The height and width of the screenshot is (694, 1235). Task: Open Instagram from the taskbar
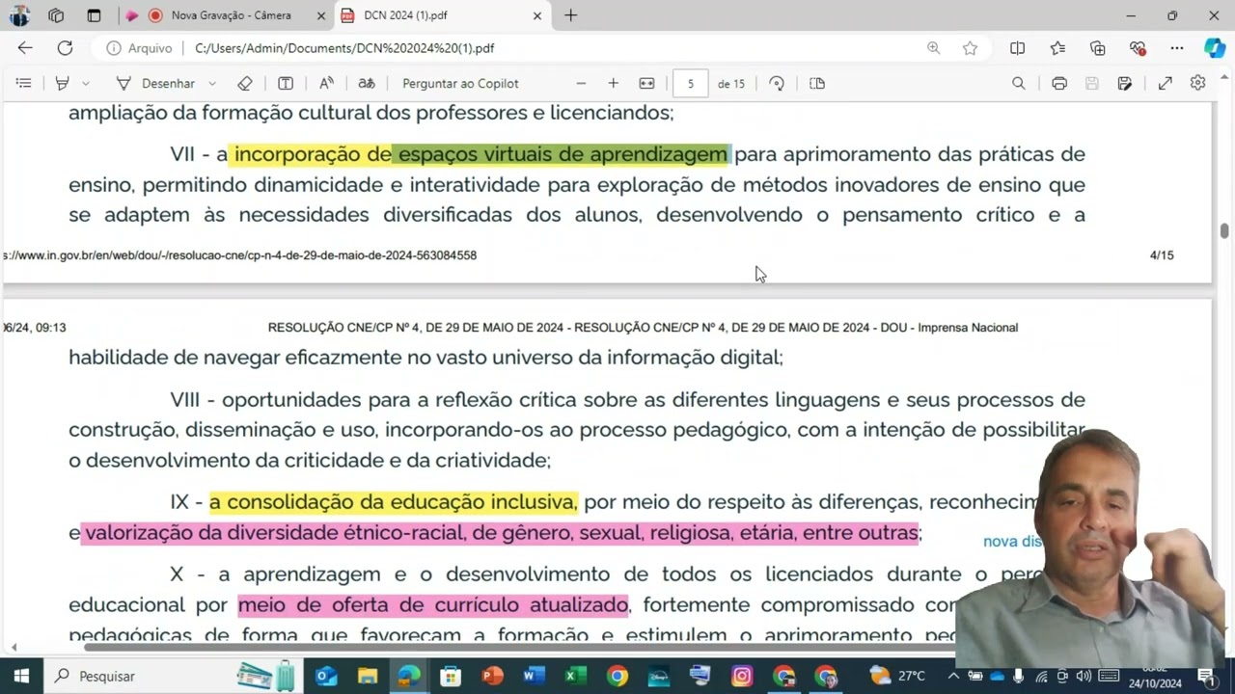(742, 676)
